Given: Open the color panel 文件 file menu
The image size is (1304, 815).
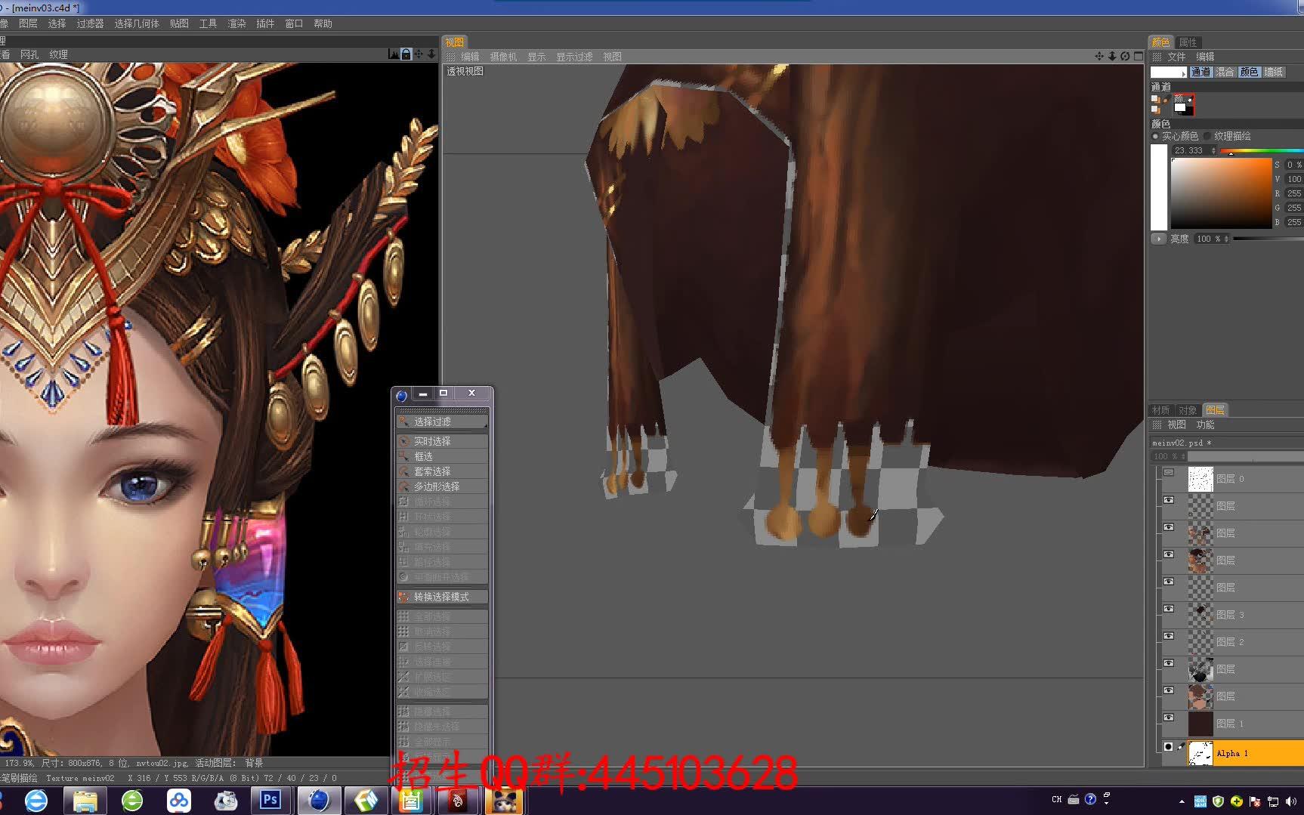Looking at the screenshot, I should tap(1176, 57).
